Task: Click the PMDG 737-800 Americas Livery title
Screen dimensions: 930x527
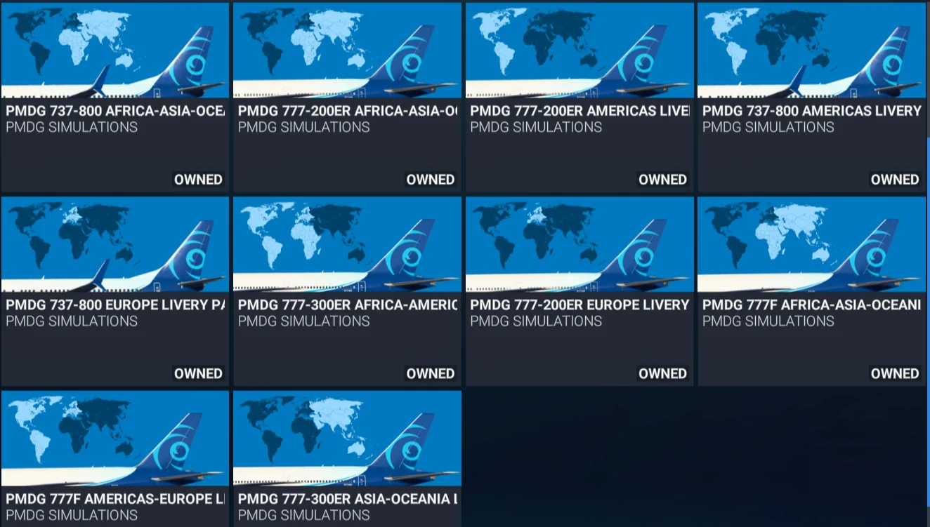Action: (x=810, y=110)
